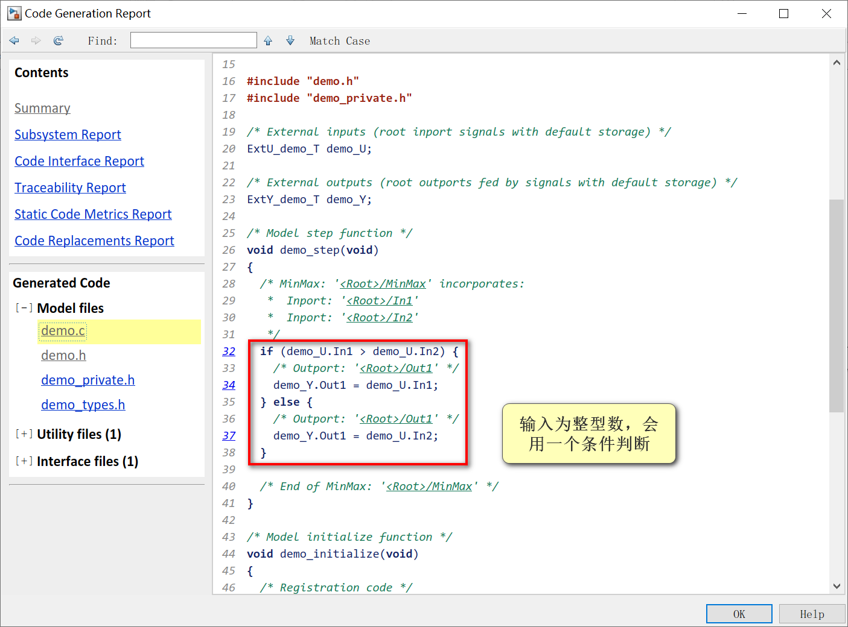Follow <Root>/MinMax link on line 40
Screen dimensions: 848x627
(x=429, y=486)
